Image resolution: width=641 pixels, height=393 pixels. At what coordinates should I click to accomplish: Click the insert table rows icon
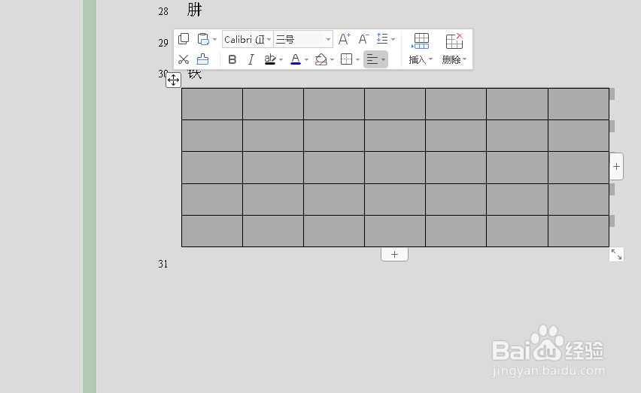tap(421, 41)
